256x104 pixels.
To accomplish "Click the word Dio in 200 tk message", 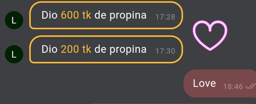I will point(49,49).
